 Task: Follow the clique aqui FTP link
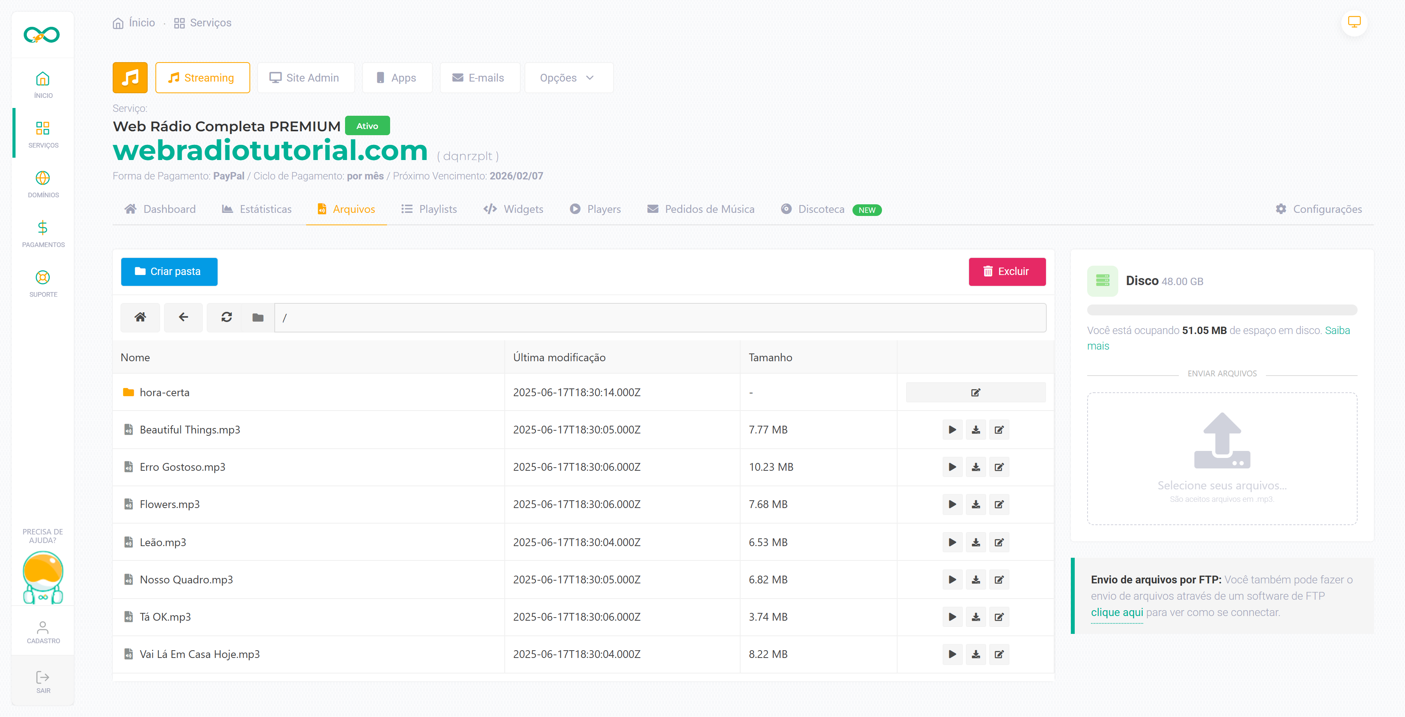coord(1116,612)
